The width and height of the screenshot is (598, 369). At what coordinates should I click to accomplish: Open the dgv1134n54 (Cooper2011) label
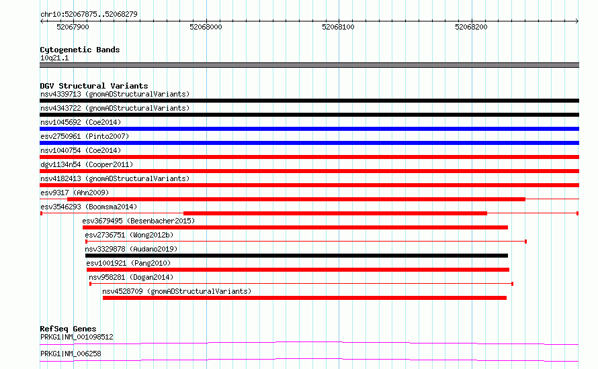87,164
